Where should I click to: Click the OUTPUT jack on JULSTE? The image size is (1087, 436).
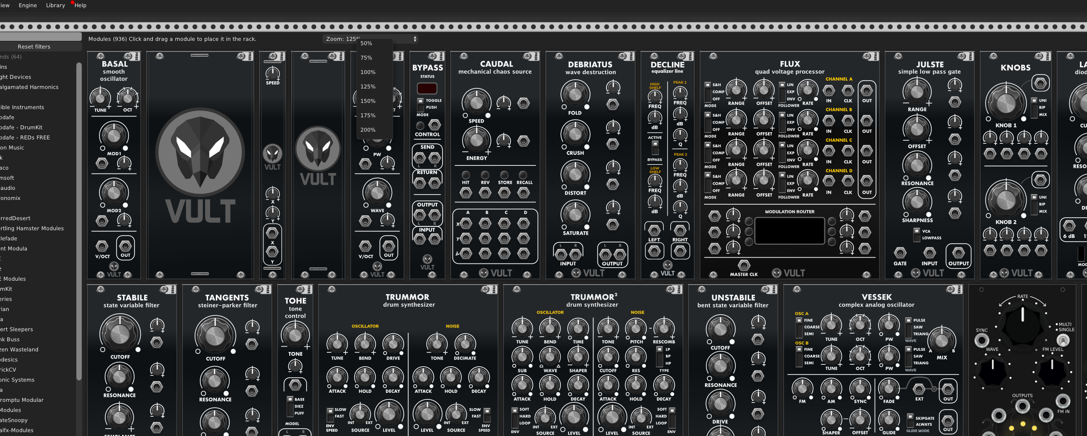[x=958, y=252]
